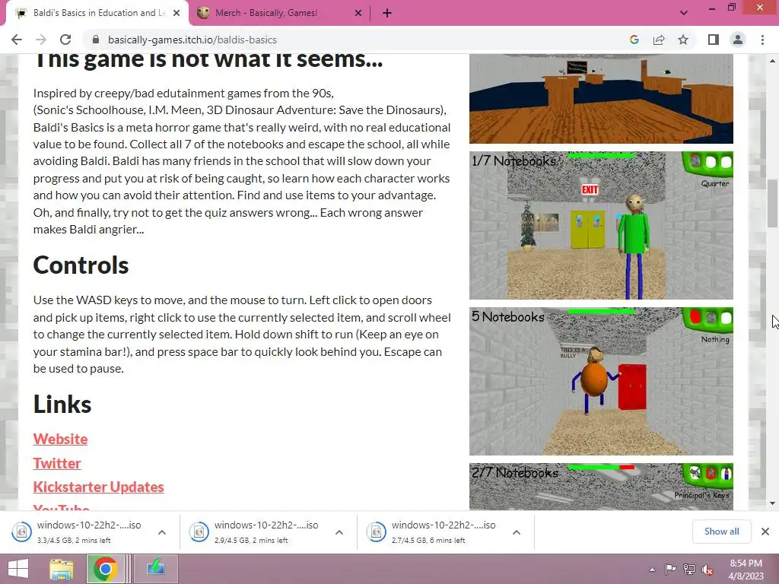
Task: Expand options for 2.9/4.5 GB download
Action: (339, 532)
